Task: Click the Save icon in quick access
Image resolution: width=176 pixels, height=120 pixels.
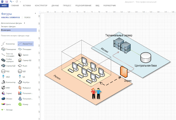Action: (7, 2)
